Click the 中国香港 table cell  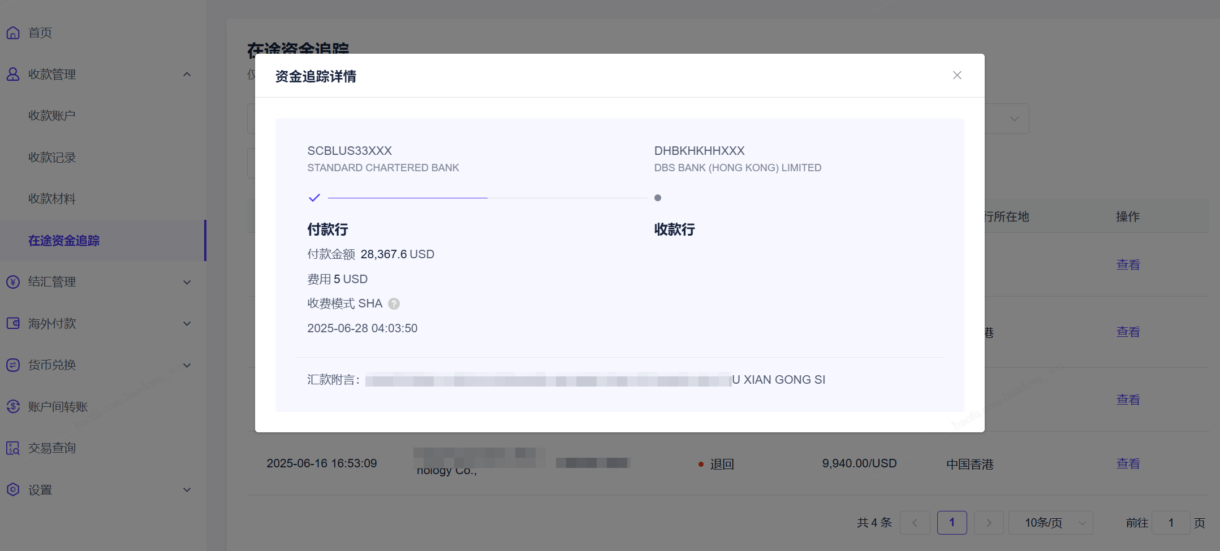(970, 464)
